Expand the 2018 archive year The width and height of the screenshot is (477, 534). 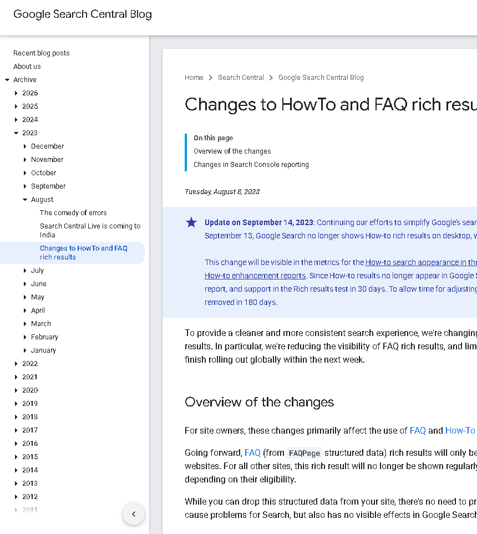16,416
